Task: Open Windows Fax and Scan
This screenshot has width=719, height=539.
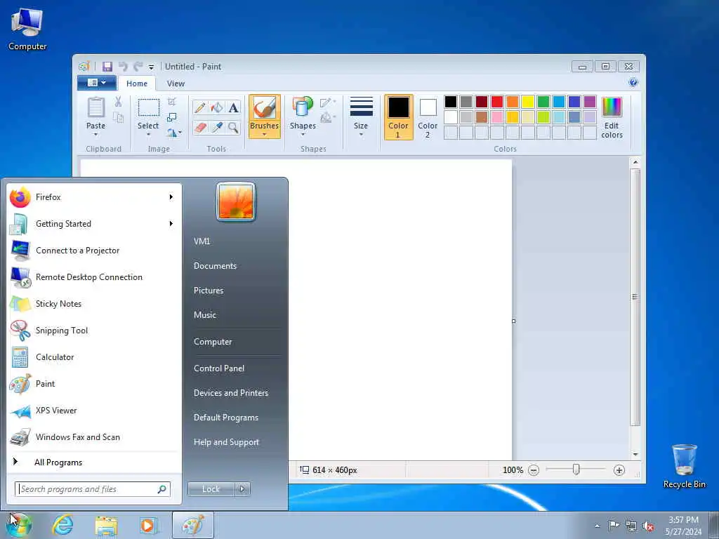Action: (95, 437)
